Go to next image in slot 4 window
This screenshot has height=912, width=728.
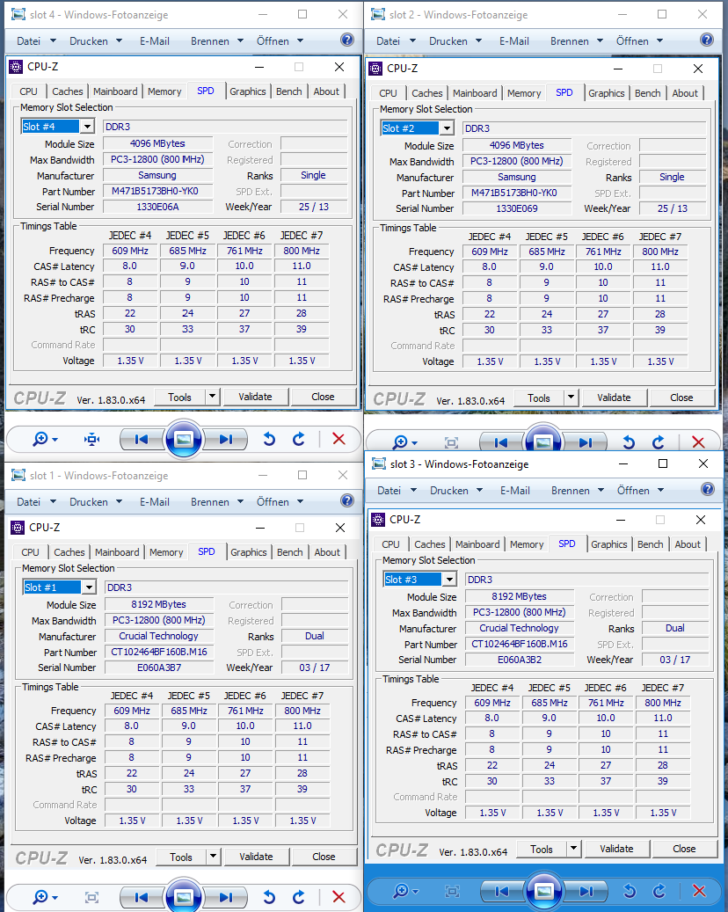click(226, 439)
